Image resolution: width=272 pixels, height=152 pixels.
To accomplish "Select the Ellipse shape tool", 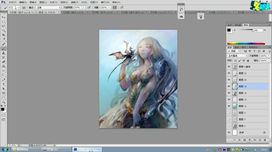I will coord(4,93).
